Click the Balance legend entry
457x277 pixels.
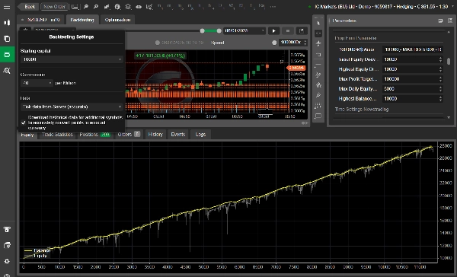click(37, 250)
